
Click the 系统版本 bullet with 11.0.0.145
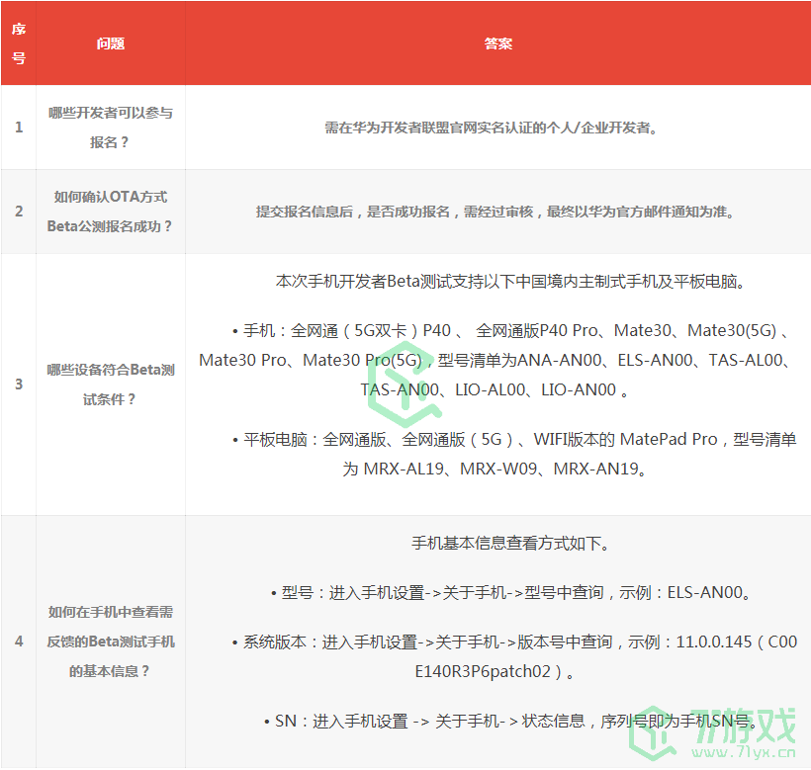pyautogui.click(x=512, y=656)
